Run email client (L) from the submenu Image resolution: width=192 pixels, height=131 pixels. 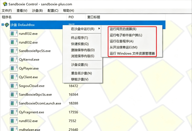126,35
